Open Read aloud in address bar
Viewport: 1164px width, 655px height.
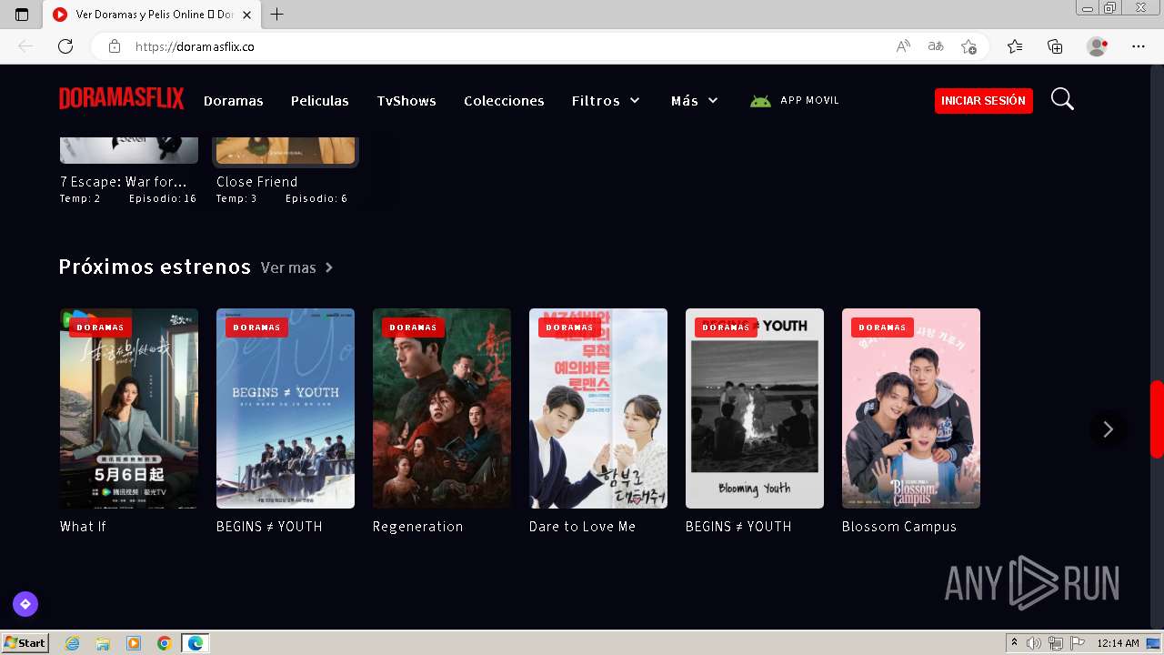[903, 46]
